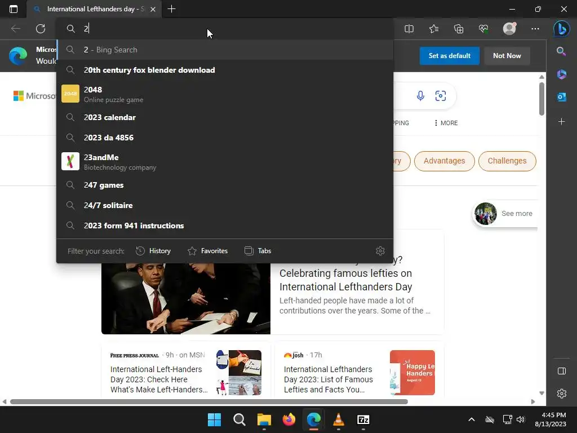Screen dimensions: 577x433
Task: Open the Obama signing article image
Action: click(x=186, y=299)
